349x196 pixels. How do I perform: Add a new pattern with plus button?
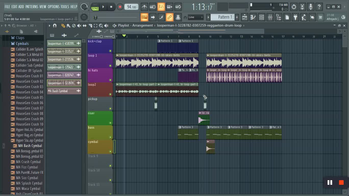click(237, 17)
